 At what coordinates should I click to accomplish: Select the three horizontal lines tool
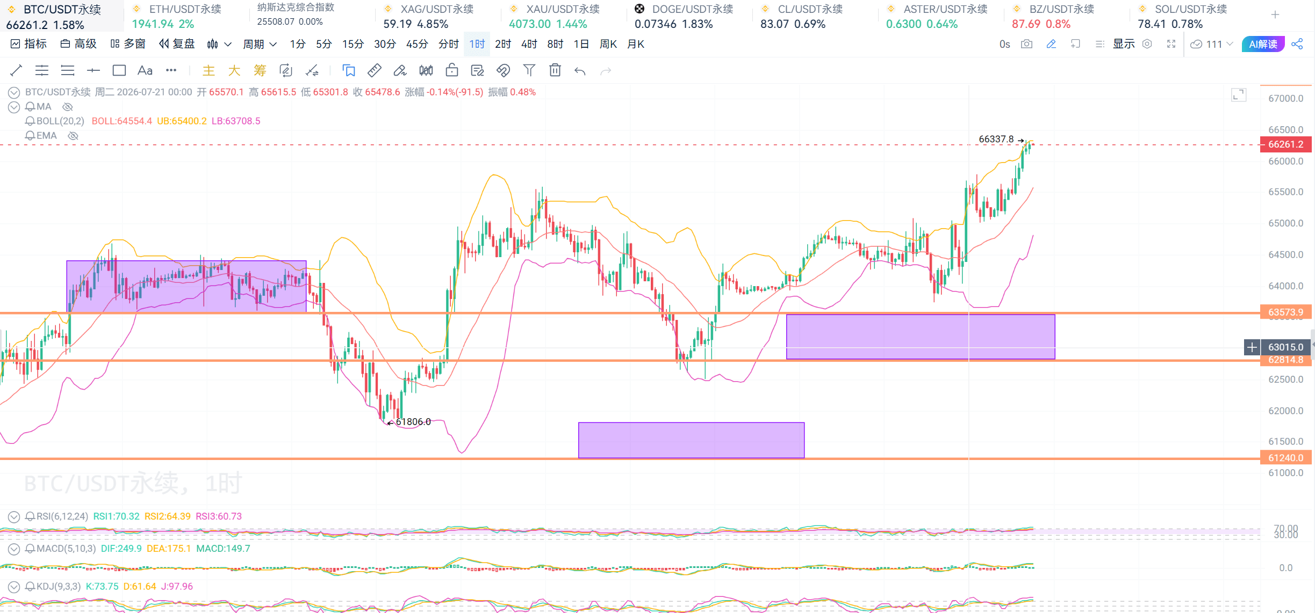68,70
